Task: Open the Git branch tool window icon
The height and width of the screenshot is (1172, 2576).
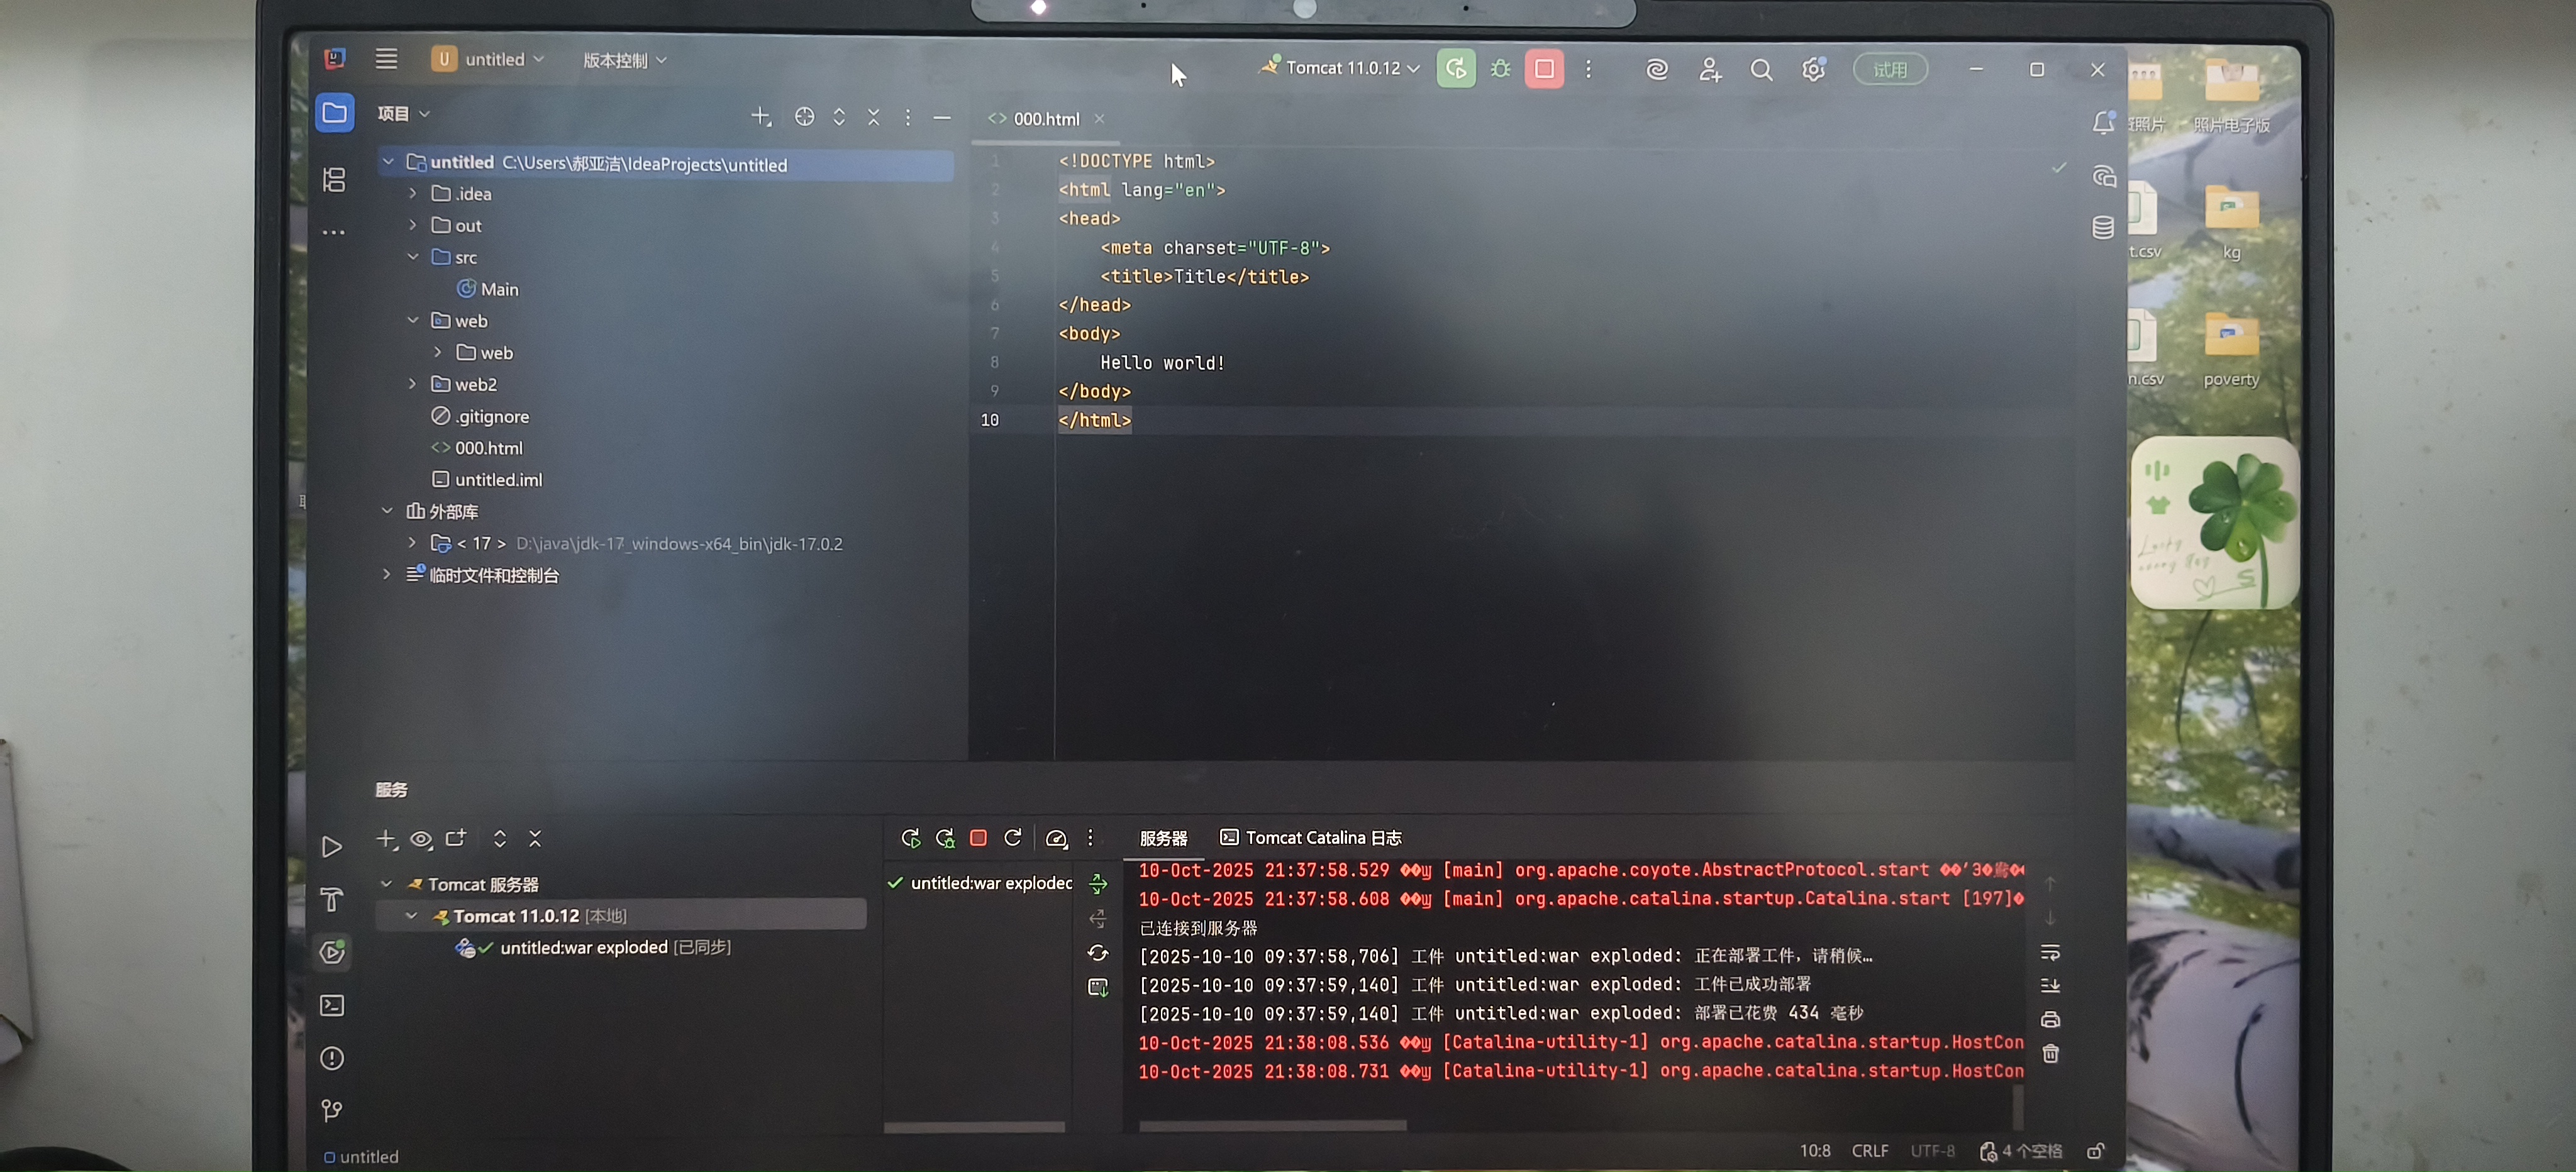Action: click(x=332, y=1110)
